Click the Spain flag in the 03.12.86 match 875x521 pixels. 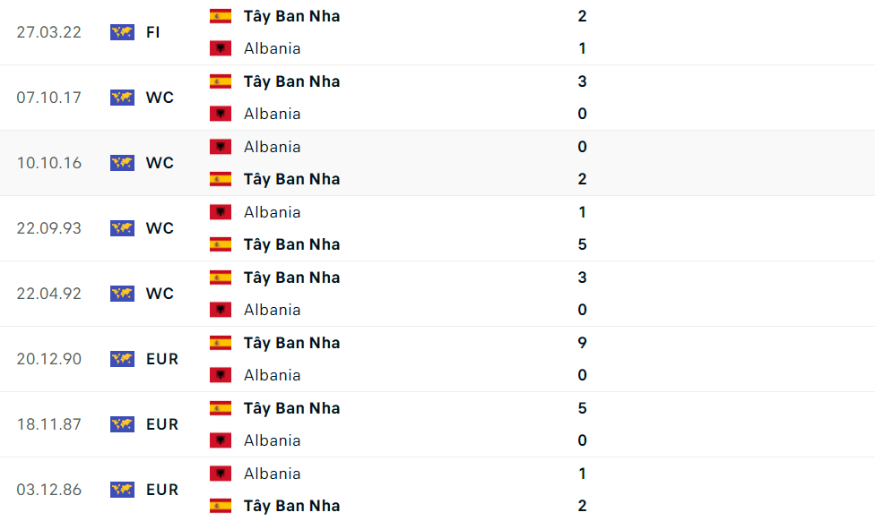click(x=221, y=506)
